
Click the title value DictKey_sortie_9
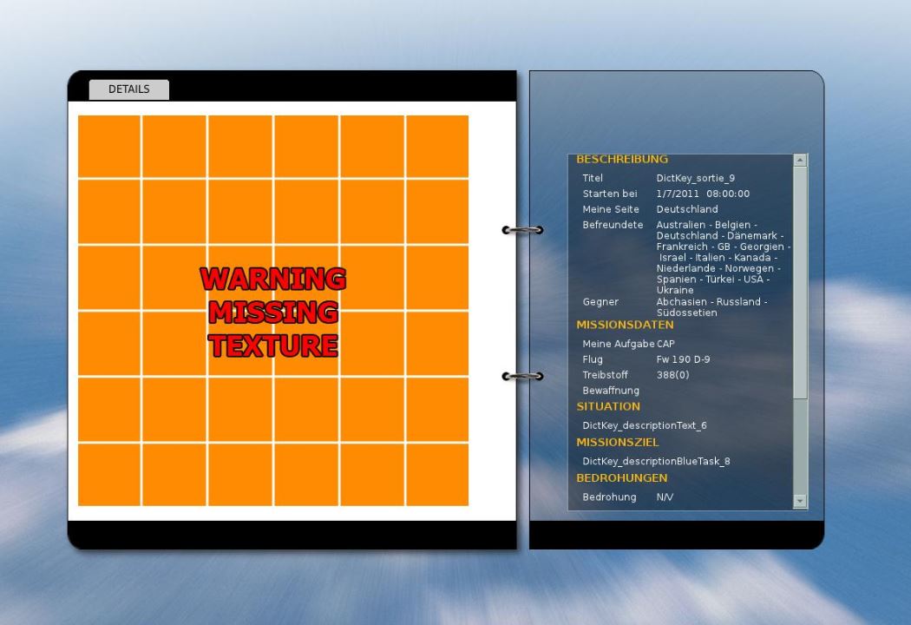(696, 179)
